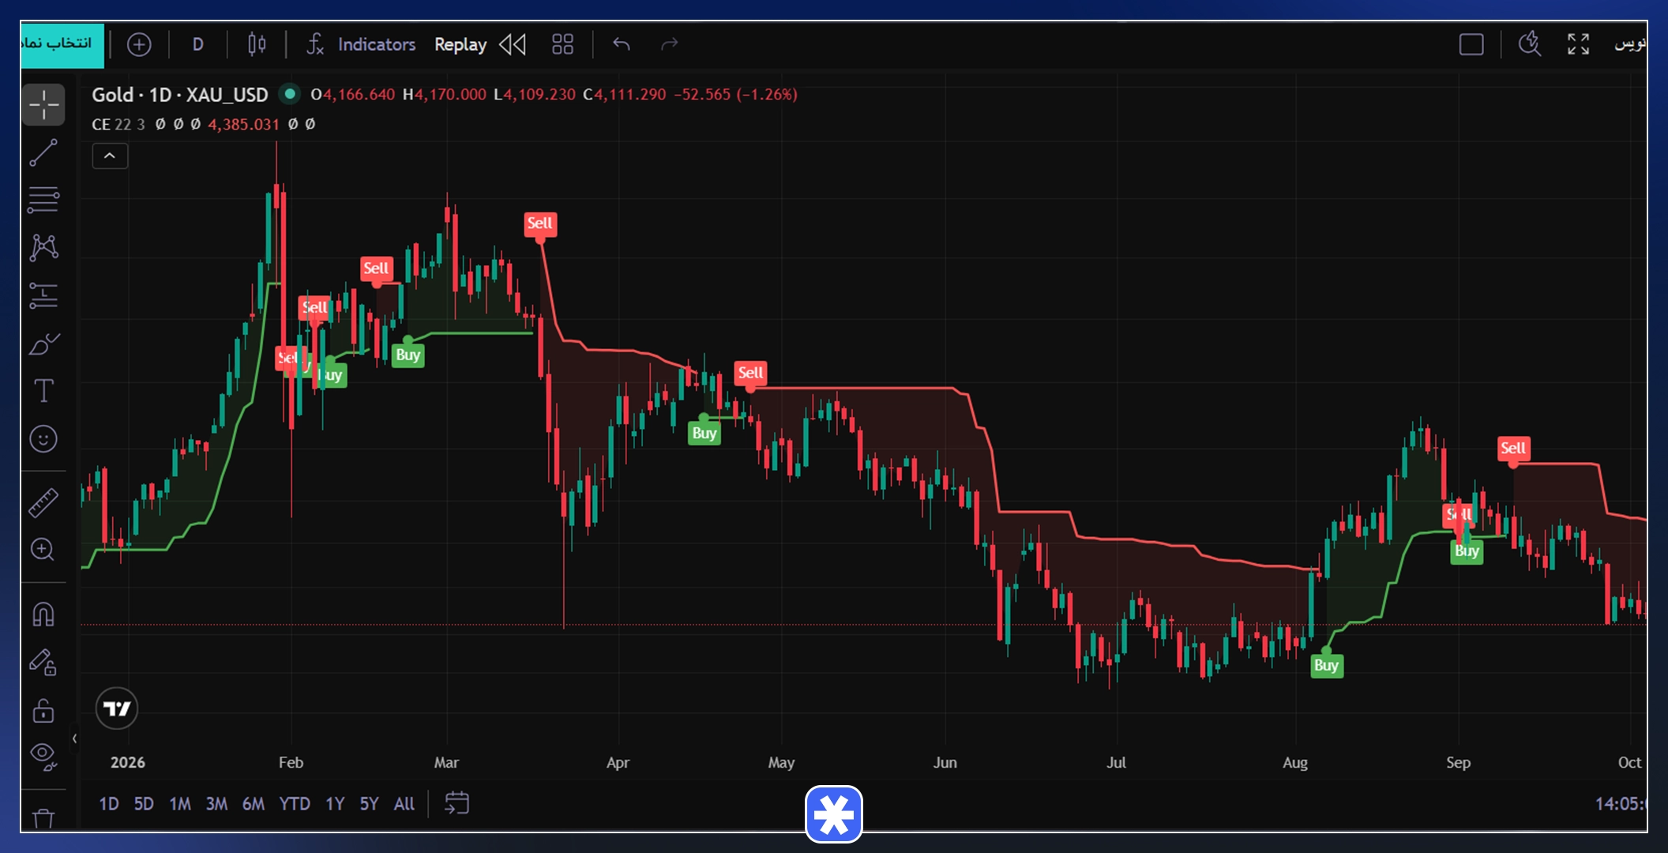This screenshot has width=1668, height=853.
Task: Remove drawings with the trash icon
Action: click(x=43, y=818)
